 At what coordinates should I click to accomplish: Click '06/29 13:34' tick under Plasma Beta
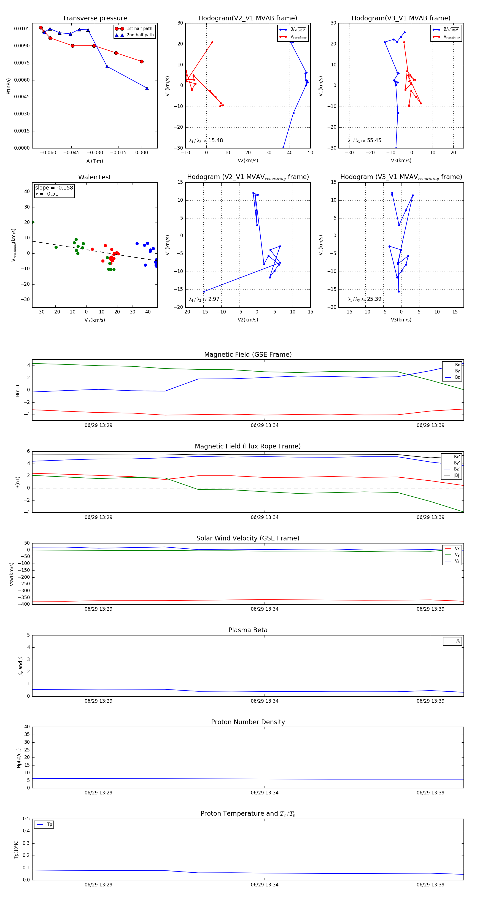point(265,701)
